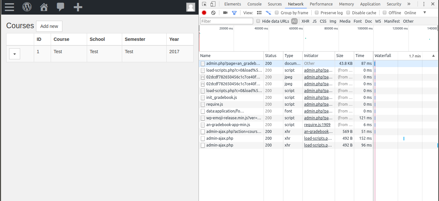Switch to the Console tab

click(x=254, y=4)
